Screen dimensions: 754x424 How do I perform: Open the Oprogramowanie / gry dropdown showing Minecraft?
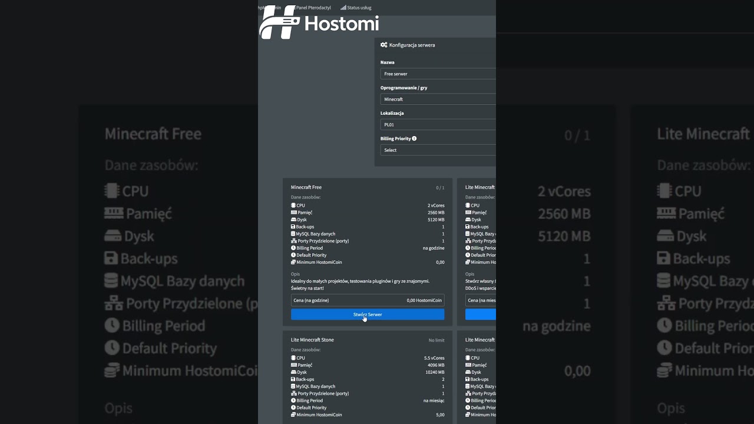(x=438, y=100)
